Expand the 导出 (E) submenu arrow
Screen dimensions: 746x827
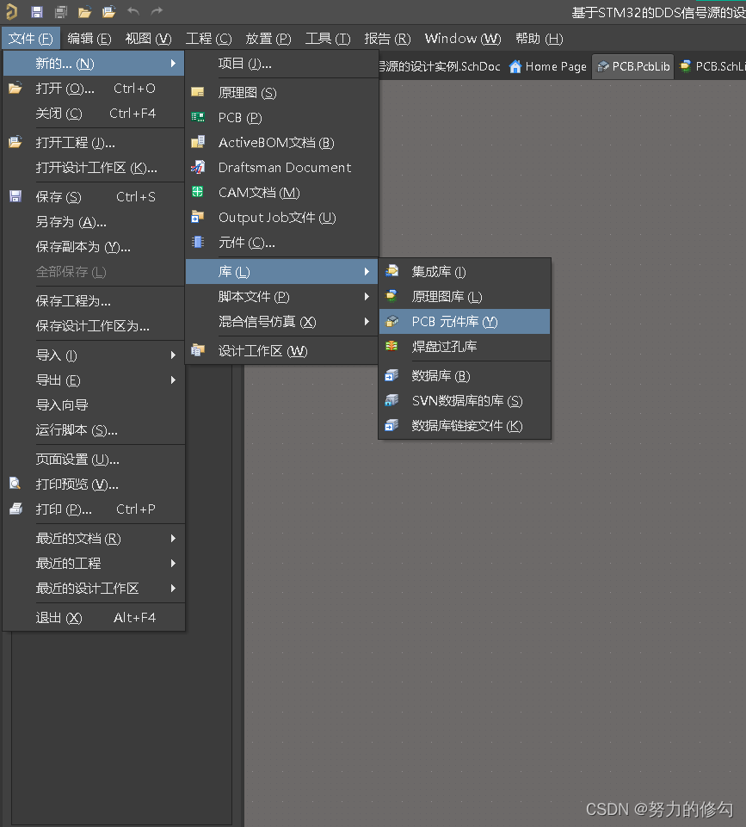[173, 380]
